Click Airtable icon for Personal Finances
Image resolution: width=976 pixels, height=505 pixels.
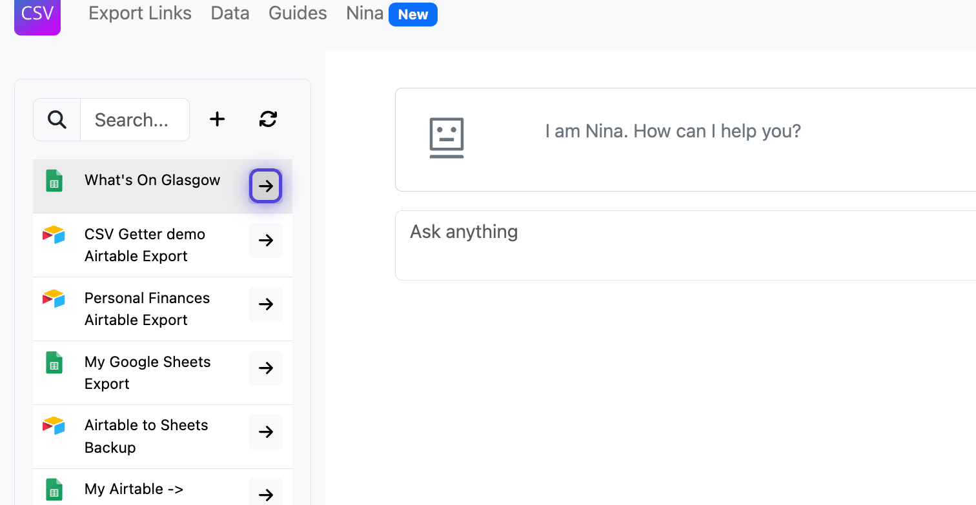coord(54,299)
